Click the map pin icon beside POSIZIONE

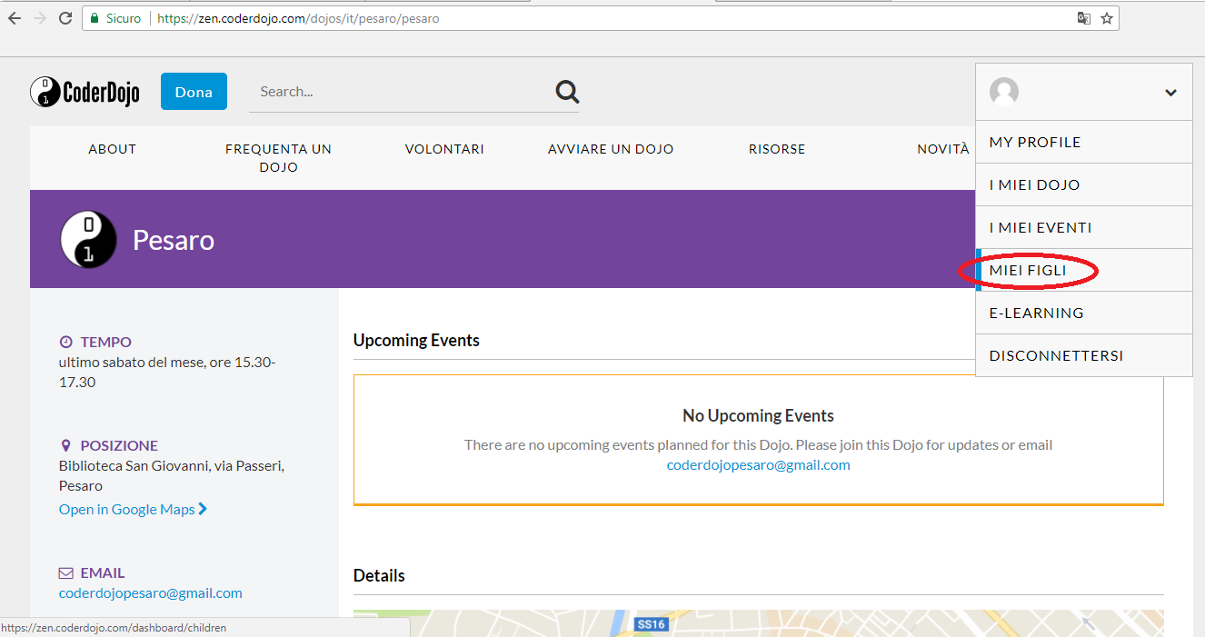[x=65, y=446]
